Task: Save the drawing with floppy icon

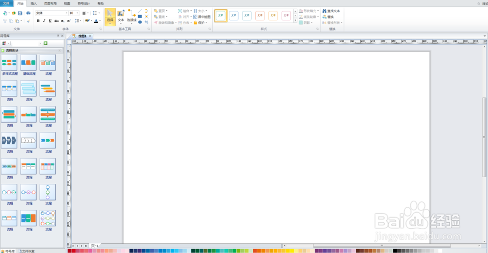Action: coord(20,13)
